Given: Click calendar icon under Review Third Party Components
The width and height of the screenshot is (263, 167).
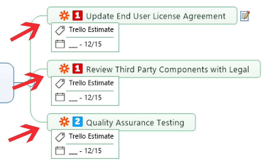Looking at the screenshot, I should click(x=60, y=97).
